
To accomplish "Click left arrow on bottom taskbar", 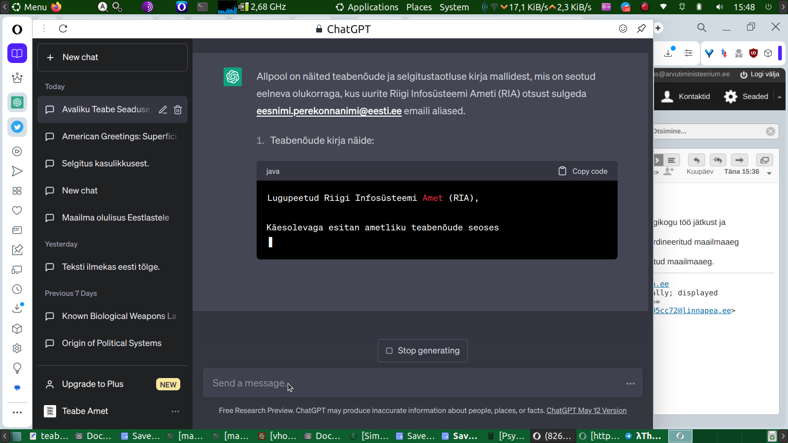I will tap(5, 436).
